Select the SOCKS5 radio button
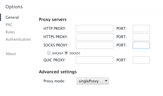This screenshot has width=163, height=96. pos(66,53)
